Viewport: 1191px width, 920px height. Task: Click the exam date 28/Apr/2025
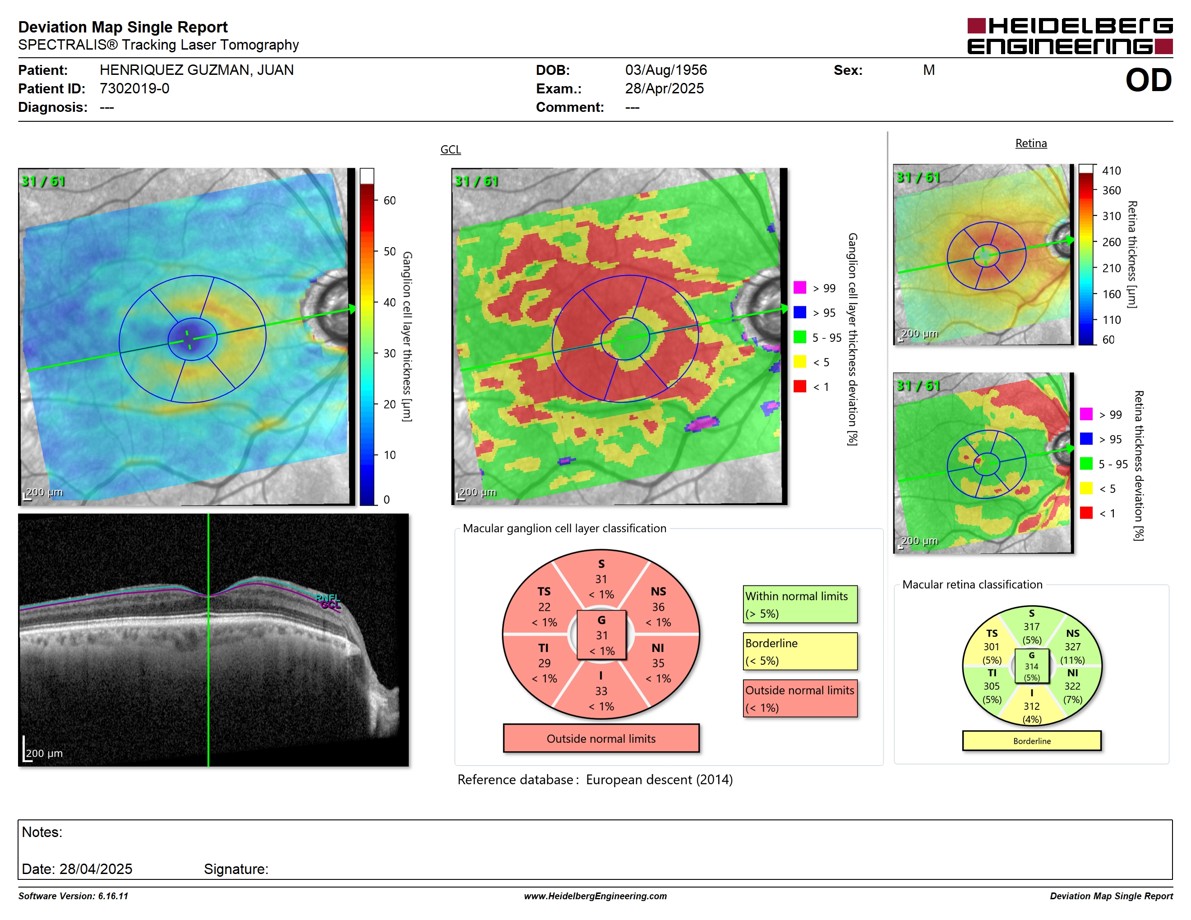click(664, 88)
